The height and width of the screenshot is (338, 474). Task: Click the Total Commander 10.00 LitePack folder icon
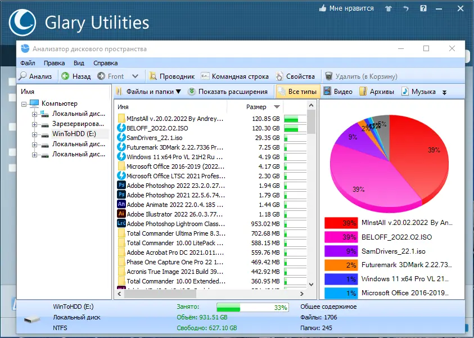(121, 243)
